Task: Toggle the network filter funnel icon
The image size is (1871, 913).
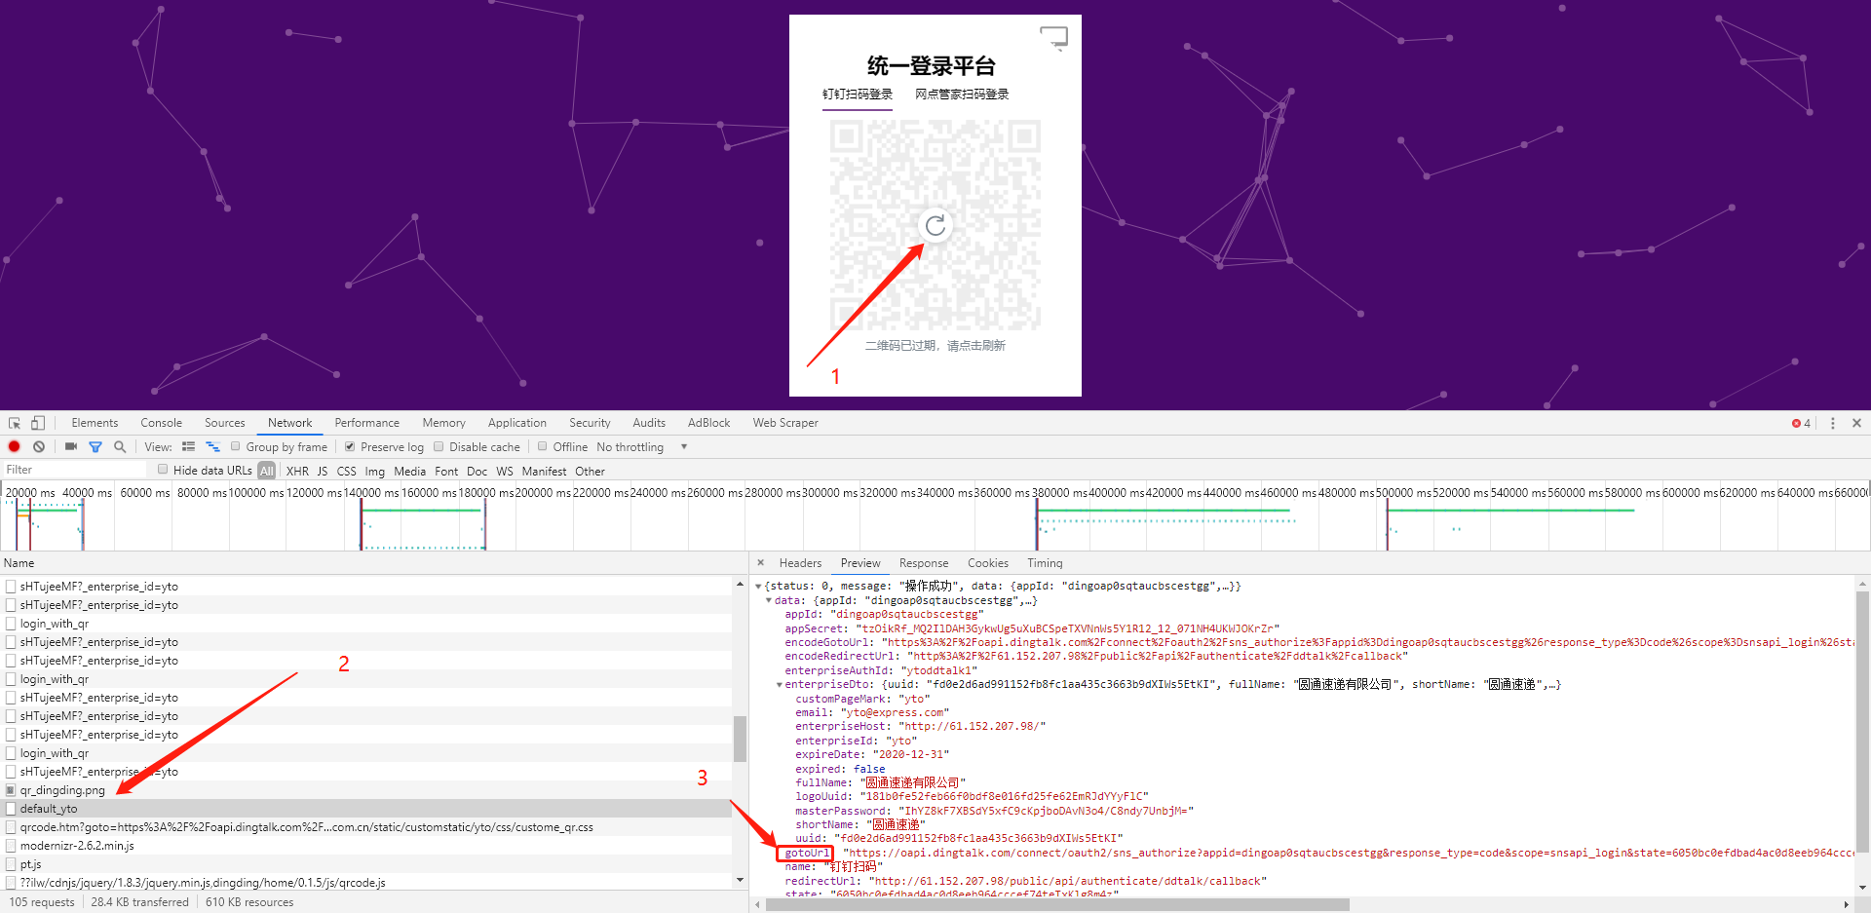Action: point(95,447)
